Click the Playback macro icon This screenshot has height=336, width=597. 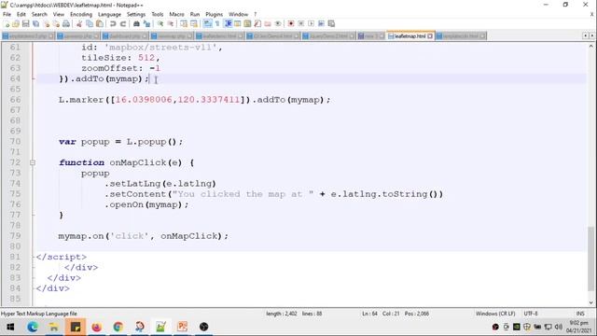coord(311,23)
